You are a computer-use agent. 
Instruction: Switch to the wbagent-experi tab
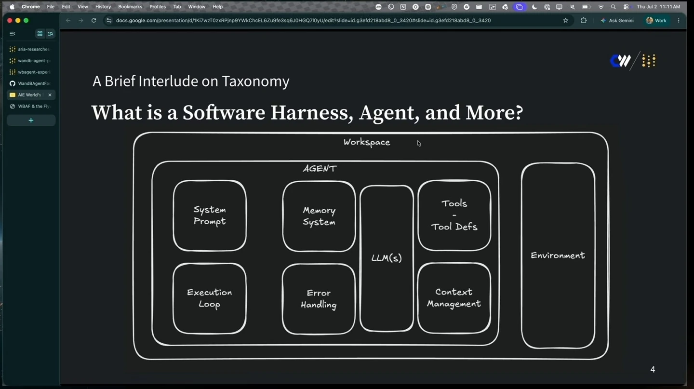(31, 72)
